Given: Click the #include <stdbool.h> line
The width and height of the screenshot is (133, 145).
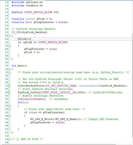Looking at the screenshot, I should (27, 6).
